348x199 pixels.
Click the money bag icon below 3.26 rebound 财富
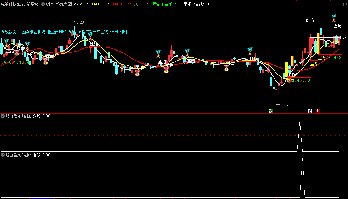289,79
